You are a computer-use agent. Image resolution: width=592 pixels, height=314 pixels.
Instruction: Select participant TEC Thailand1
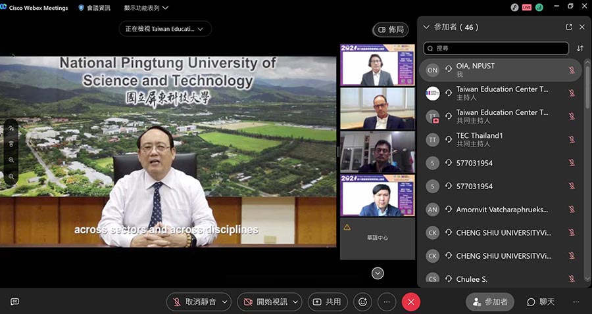501,140
